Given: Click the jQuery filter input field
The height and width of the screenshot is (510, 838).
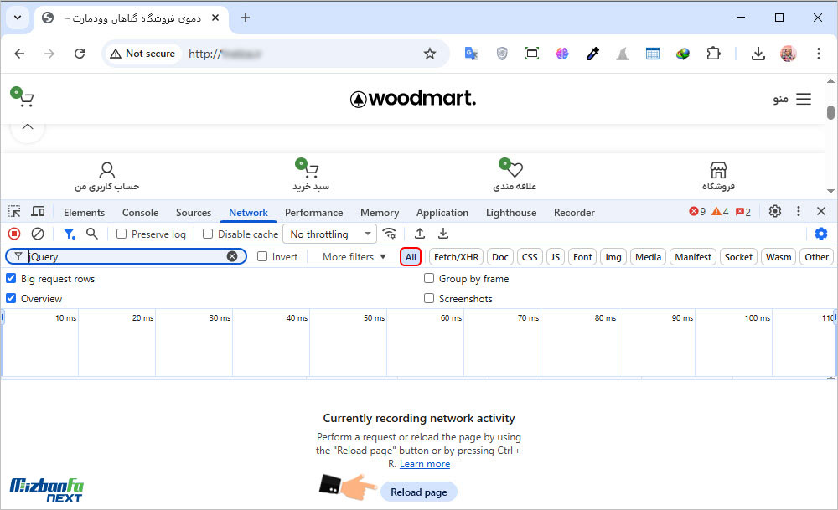Looking at the screenshot, I should (126, 257).
